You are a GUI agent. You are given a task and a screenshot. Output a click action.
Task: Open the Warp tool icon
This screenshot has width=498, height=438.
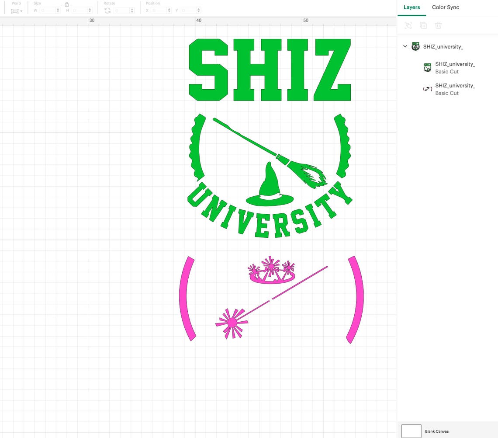14,11
